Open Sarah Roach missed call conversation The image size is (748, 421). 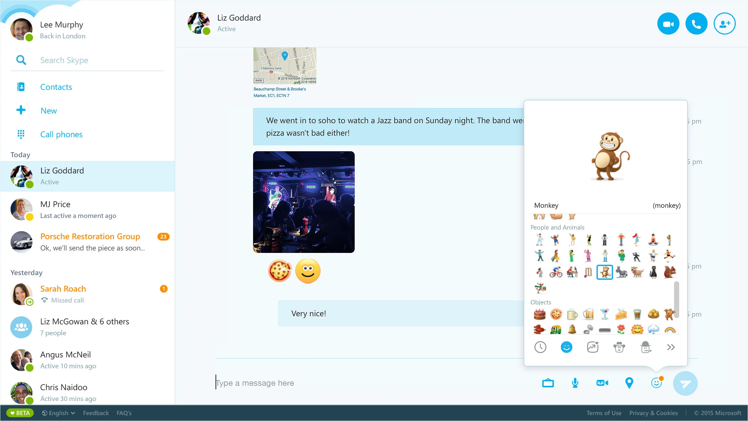coord(88,294)
